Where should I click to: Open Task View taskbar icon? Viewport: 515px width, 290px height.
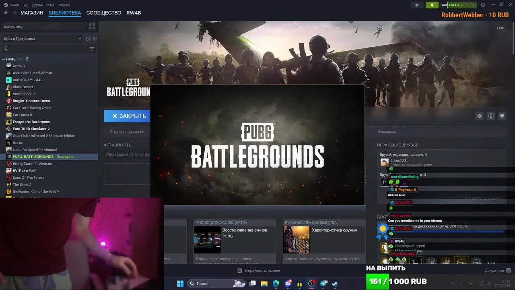(253, 284)
